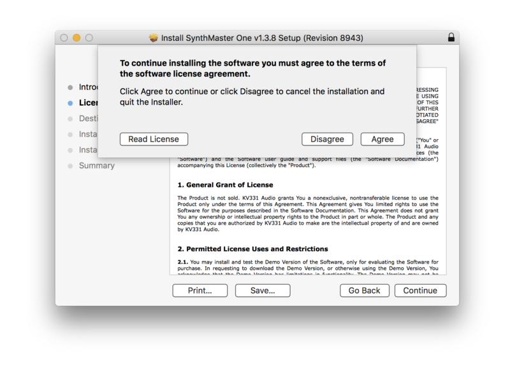This screenshot has width=510, height=370.
Task: Click the Disagree button
Action: click(327, 139)
